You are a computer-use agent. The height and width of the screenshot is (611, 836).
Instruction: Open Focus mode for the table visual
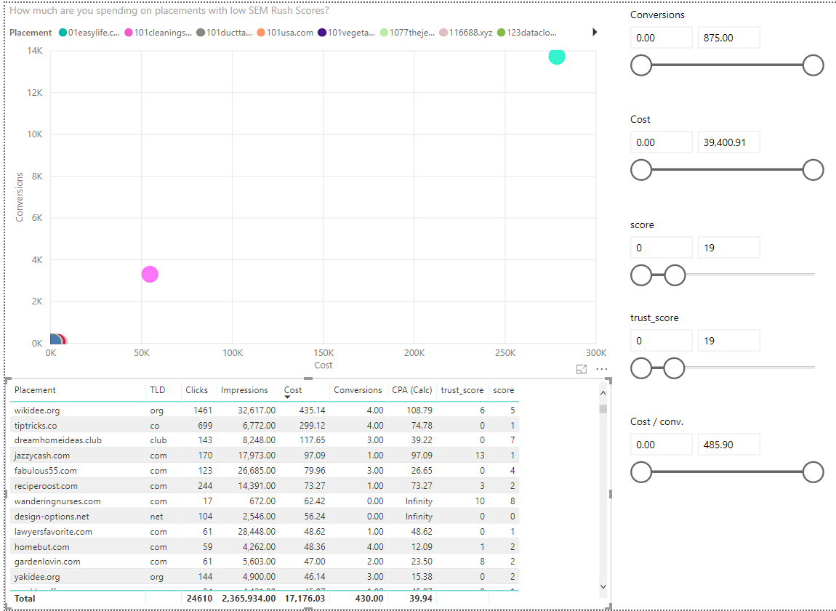(x=581, y=369)
